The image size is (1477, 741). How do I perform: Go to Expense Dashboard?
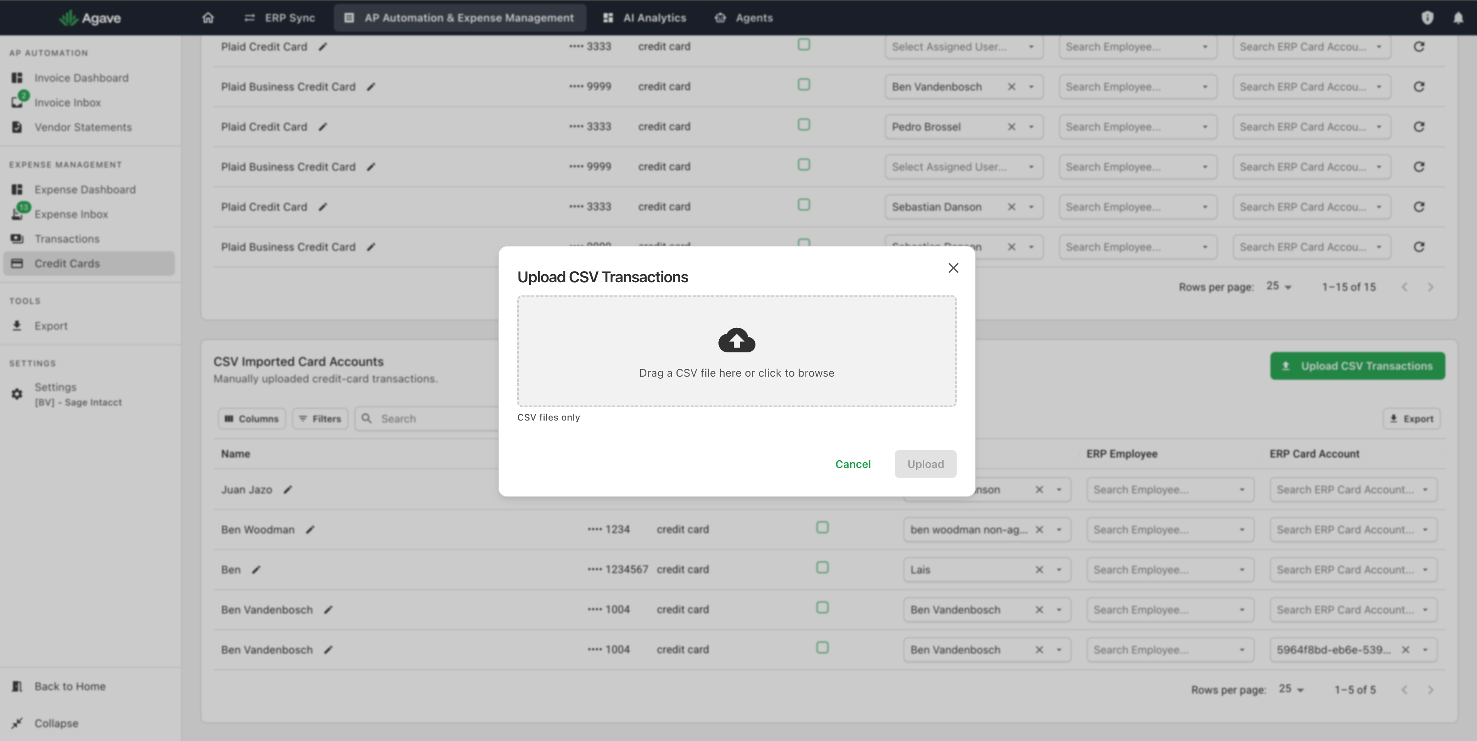pyautogui.click(x=85, y=189)
